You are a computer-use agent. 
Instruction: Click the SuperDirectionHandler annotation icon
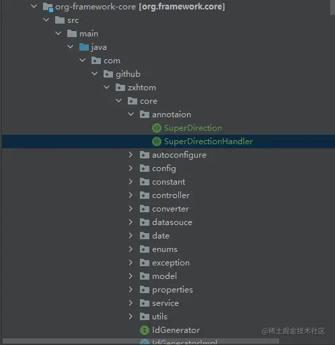coord(157,142)
